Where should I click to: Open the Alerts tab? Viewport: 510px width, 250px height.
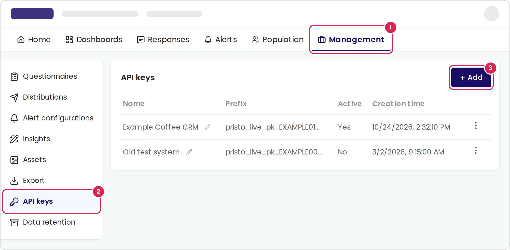pyautogui.click(x=221, y=40)
